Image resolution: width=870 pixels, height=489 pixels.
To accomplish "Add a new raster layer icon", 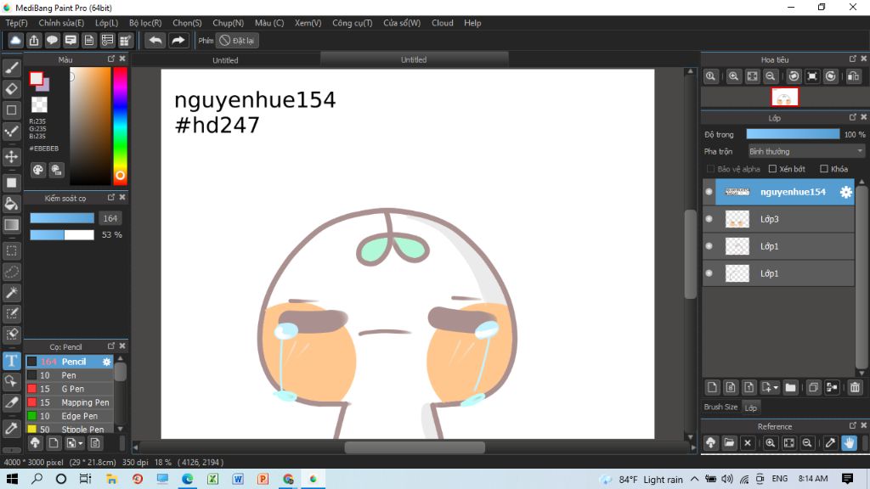I will click(713, 387).
